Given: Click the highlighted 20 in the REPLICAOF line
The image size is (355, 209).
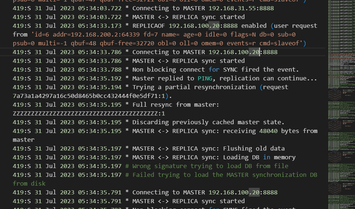Looking at the screenshot, I should pos(213,26).
